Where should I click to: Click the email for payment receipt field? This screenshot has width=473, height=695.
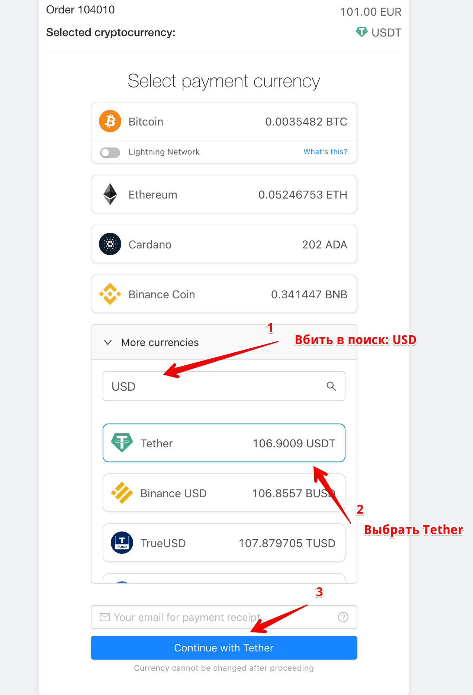[x=224, y=617]
